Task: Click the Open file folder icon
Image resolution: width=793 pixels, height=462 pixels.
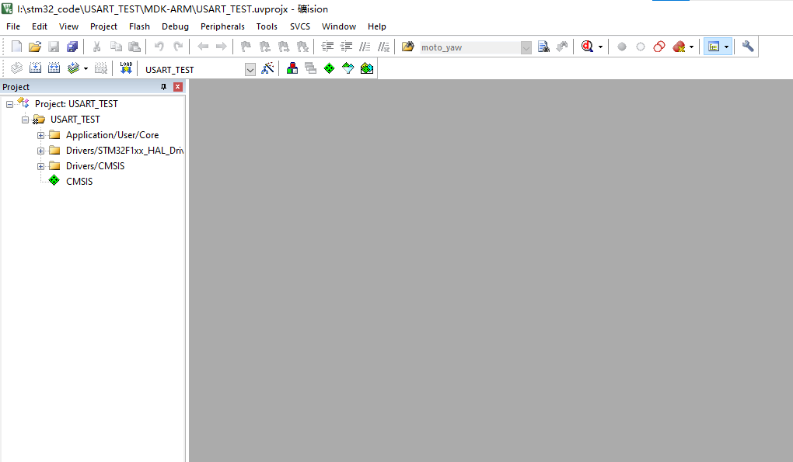Action: coord(35,47)
